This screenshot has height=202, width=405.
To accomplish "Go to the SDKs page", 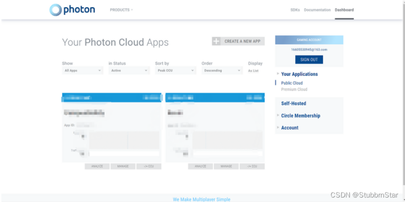I will 295,10.
